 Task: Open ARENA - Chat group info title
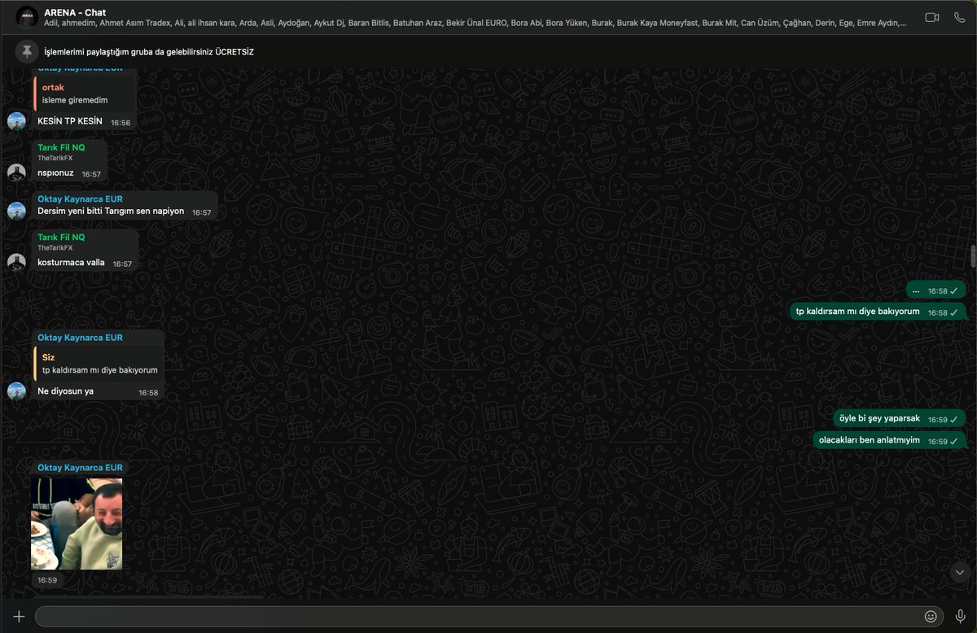point(75,12)
